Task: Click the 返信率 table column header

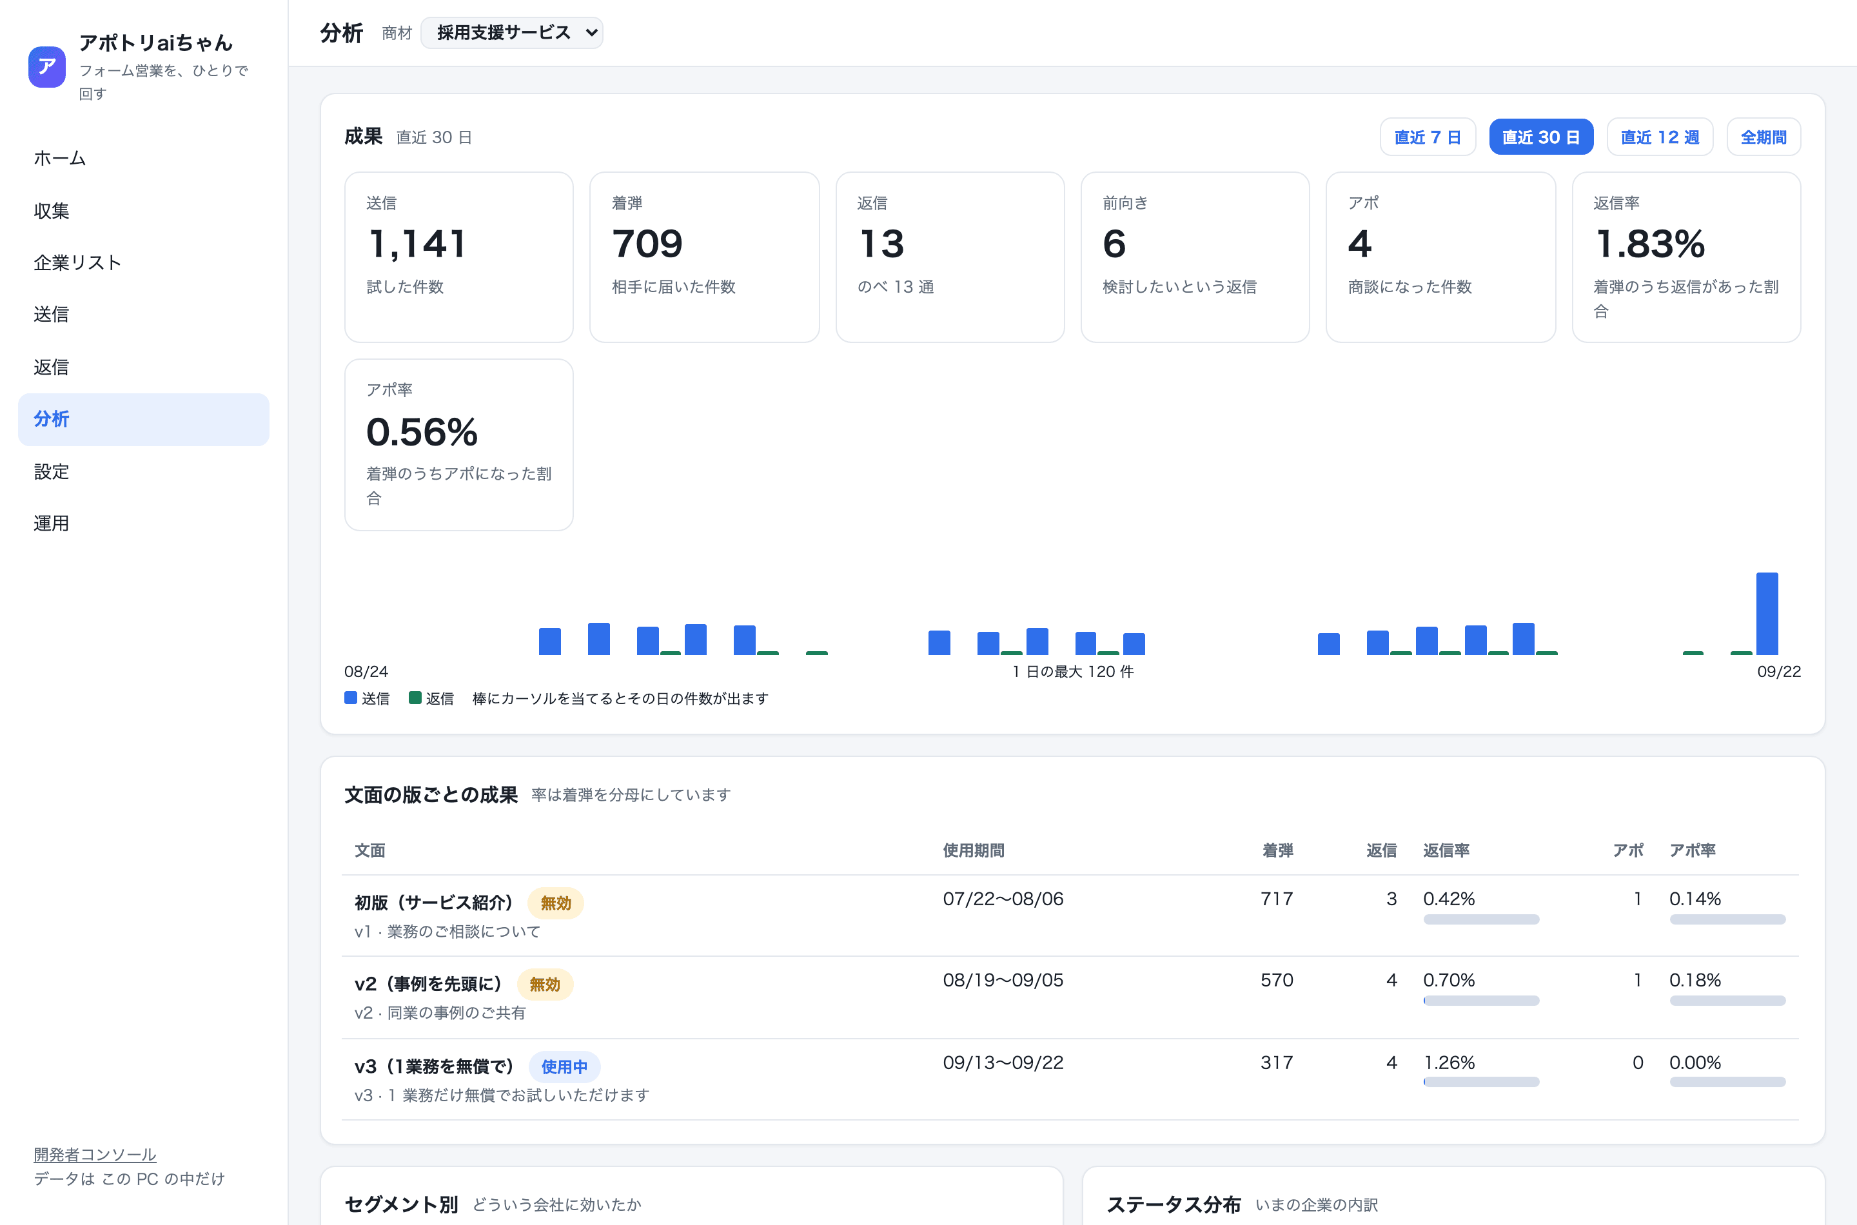Action: pos(1446,850)
